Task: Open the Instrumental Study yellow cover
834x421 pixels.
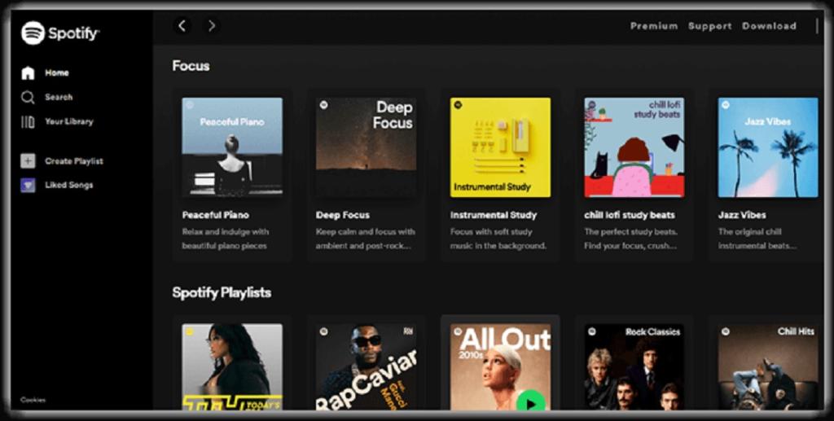Action: pos(501,147)
